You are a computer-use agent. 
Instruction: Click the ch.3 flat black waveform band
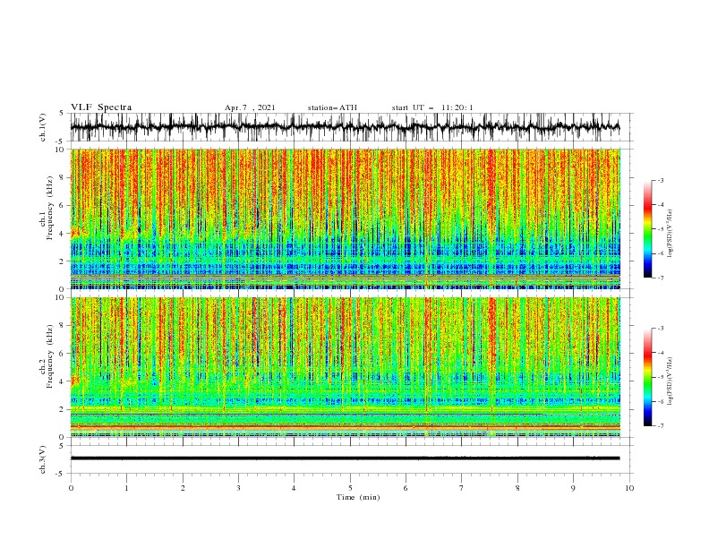pos(345,458)
